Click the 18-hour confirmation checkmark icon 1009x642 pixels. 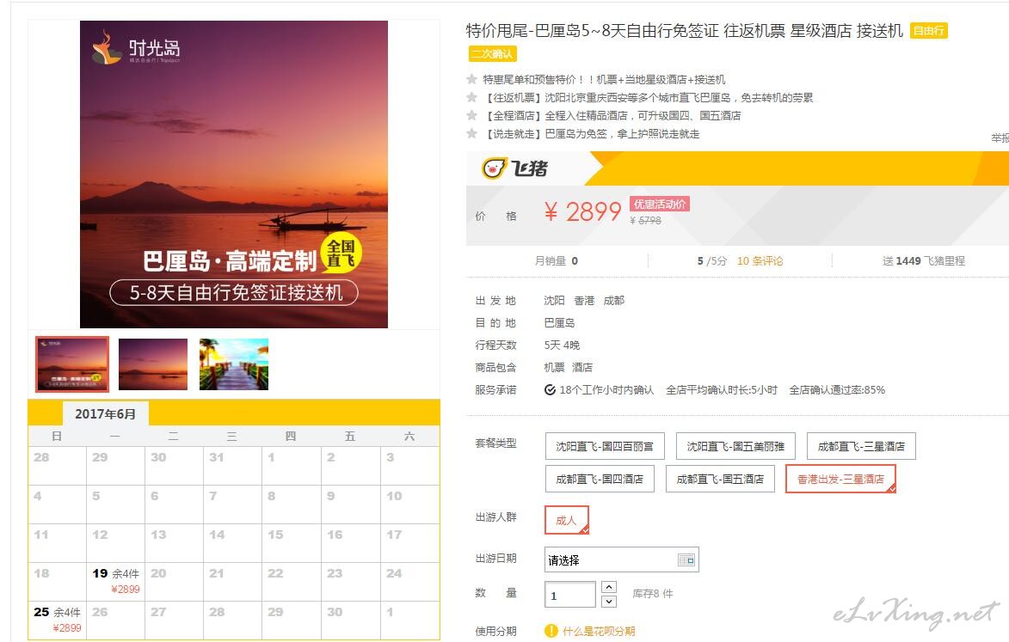551,390
